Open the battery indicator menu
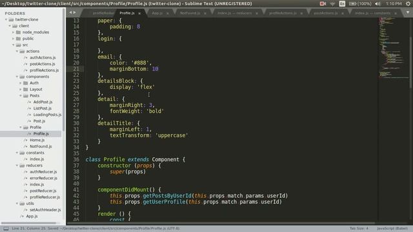This screenshot has width=413, height=232. [x=360, y=4]
